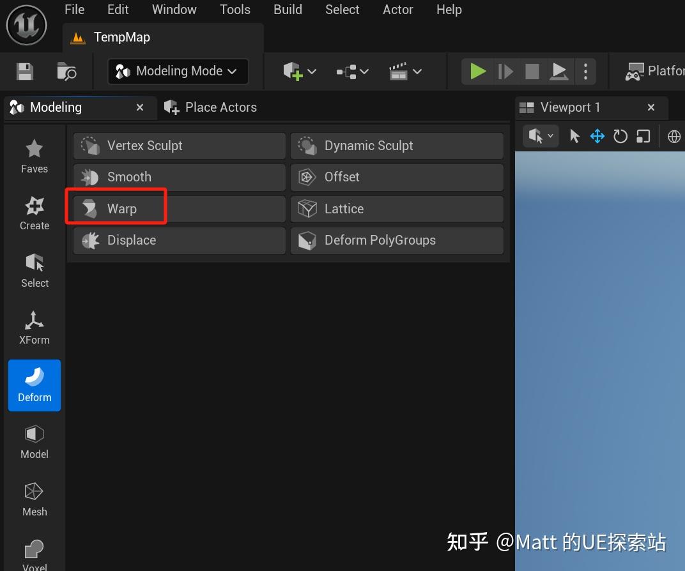This screenshot has height=571, width=685.
Task: Select the Deform category in the Modeling sidebar
Action: coord(34,384)
